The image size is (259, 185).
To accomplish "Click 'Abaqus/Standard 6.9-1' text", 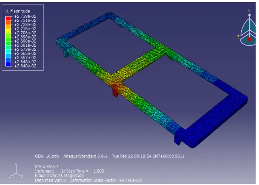I will pyautogui.click(x=85, y=156).
